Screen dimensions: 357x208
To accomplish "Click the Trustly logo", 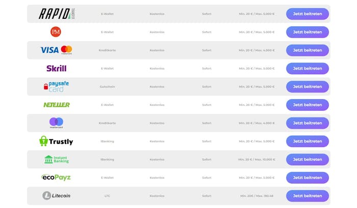I will tap(56, 141).
